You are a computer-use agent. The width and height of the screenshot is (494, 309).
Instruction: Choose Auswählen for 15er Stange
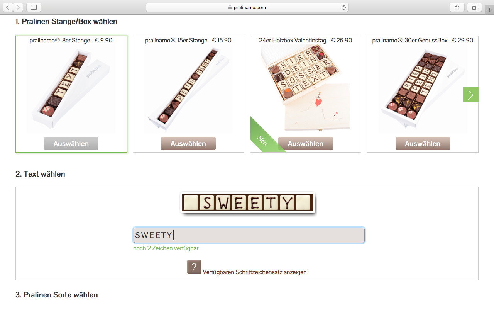(188, 143)
